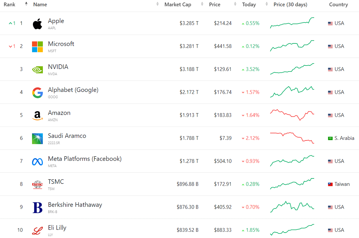This screenshot has height=238, width=359.
Task: Click the Microsoft four-square logo
Action: 37,47
